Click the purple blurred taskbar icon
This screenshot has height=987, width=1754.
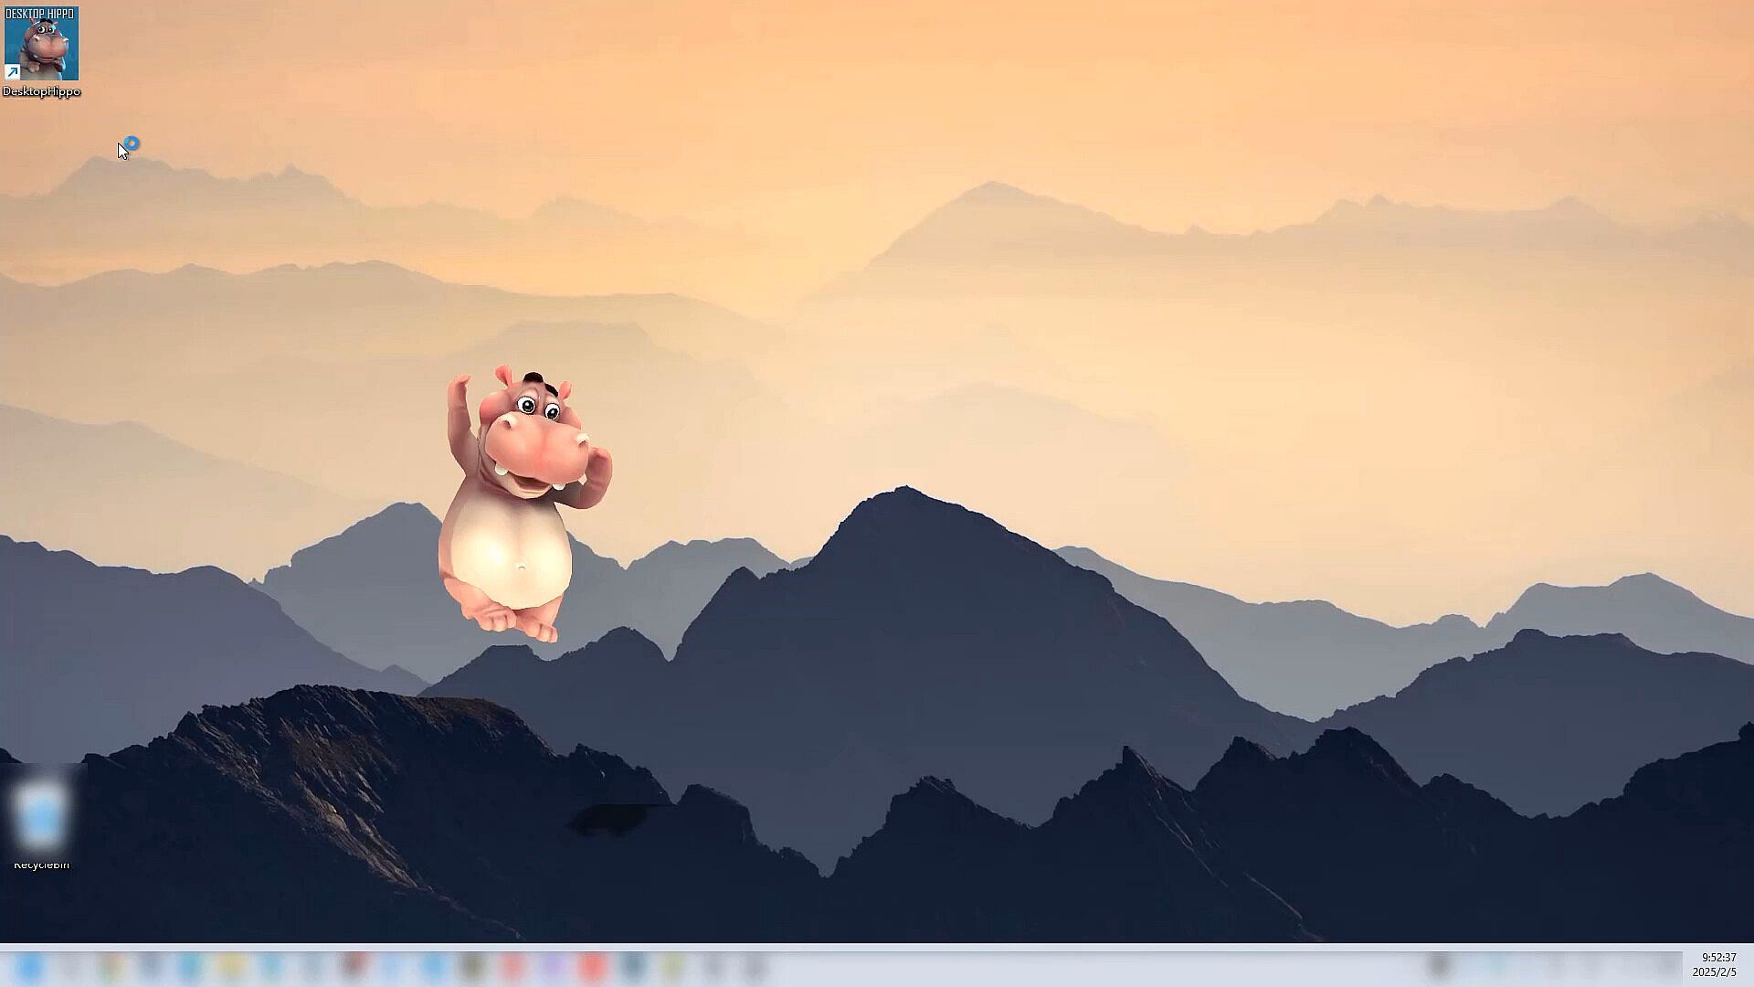pos(552,966)
